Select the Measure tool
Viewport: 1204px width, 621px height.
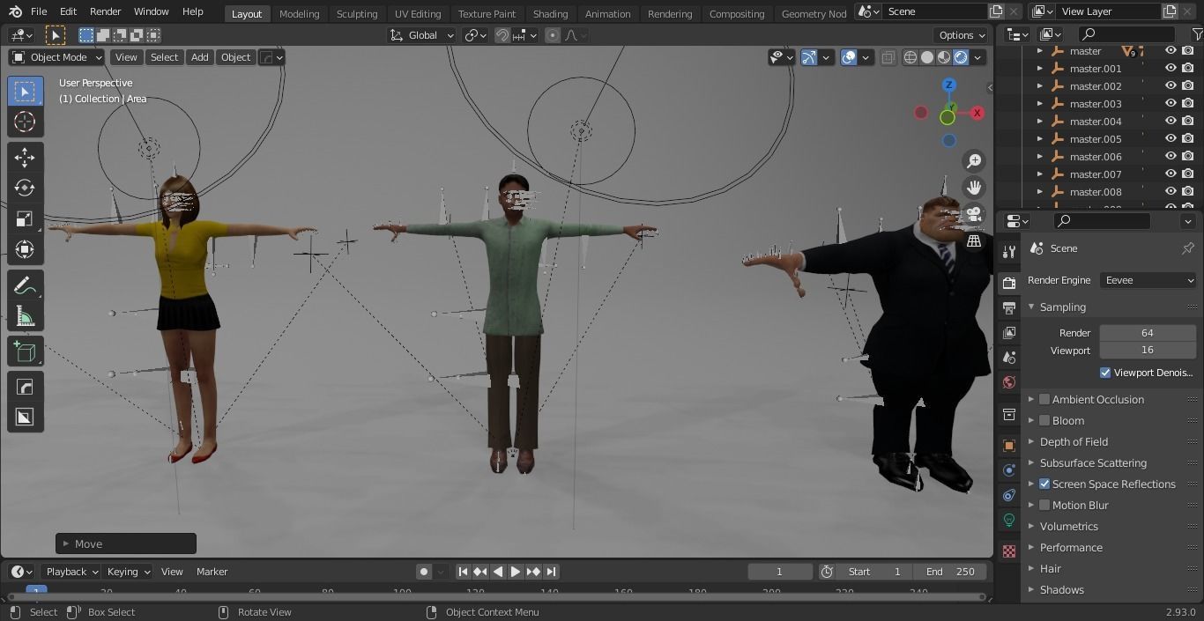pos(25,317)
